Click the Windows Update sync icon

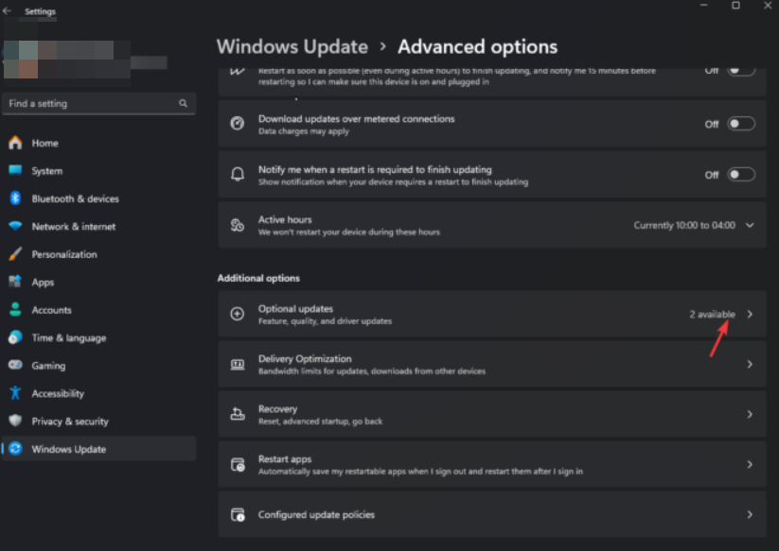coord(15,448)
